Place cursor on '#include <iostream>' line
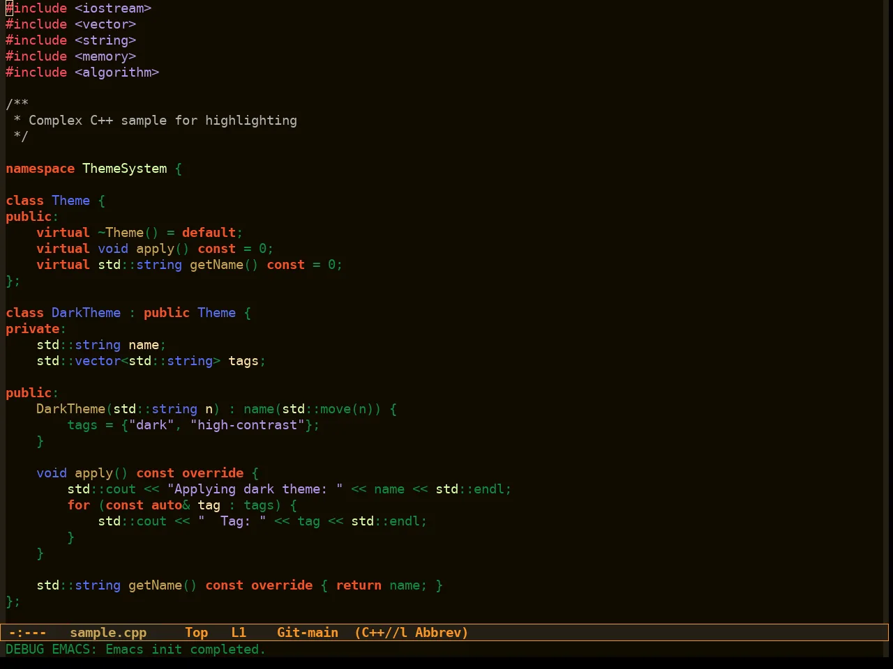This screenshot has width=893, height=669. (79, 8)
